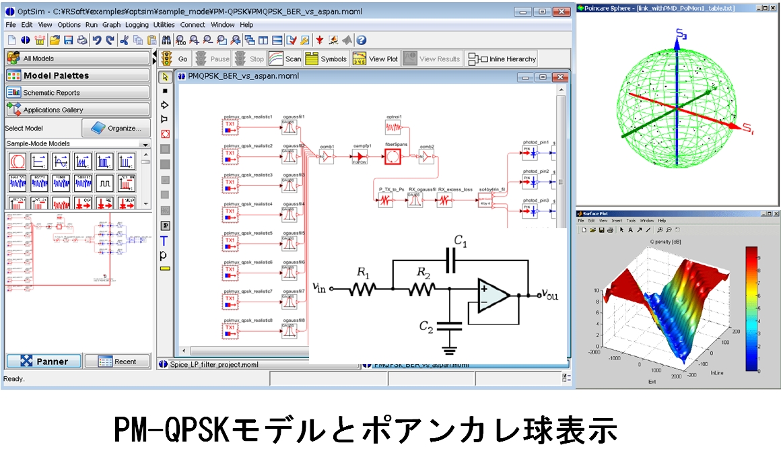Click the optnoi1 noise block in schematic
Image resolution: width=781 pixels, height=451 pixels.
pos(393,127)
